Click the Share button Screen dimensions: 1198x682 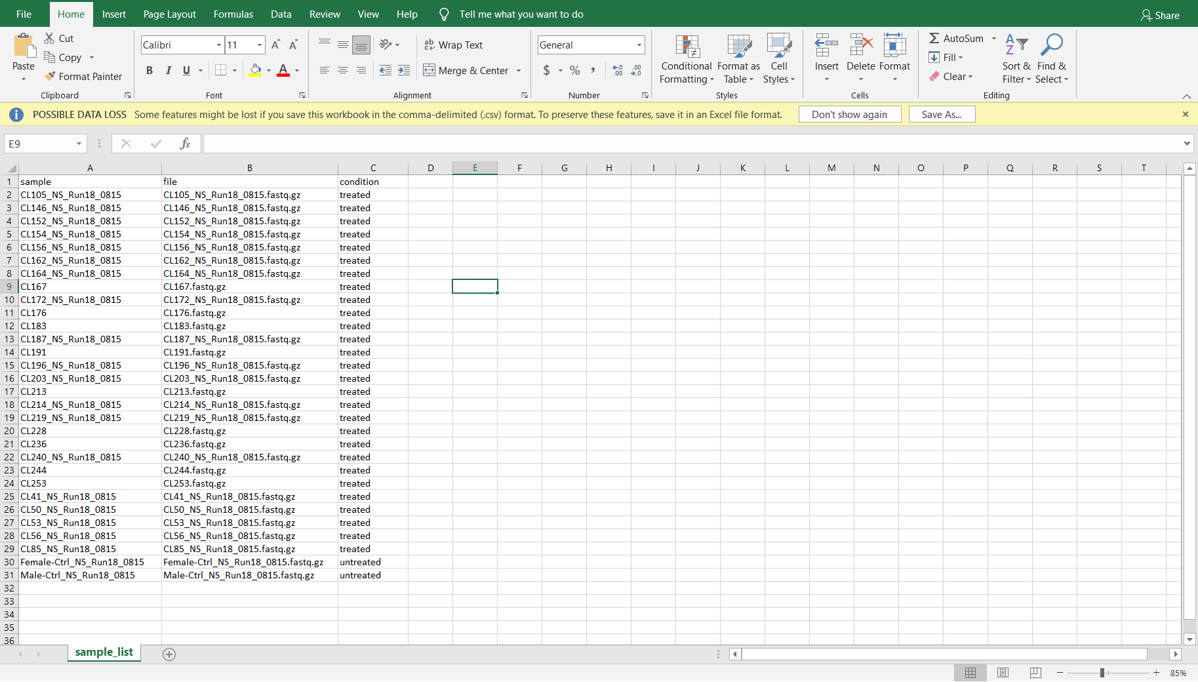point(1161,15)
